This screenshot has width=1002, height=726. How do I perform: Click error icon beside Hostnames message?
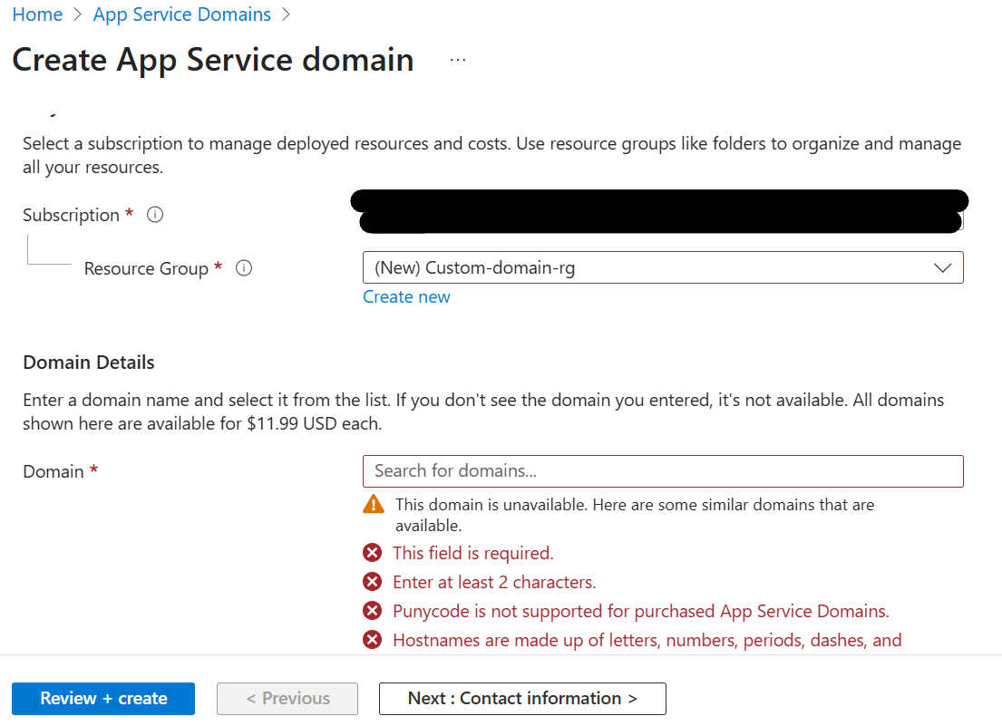(372, 640)
